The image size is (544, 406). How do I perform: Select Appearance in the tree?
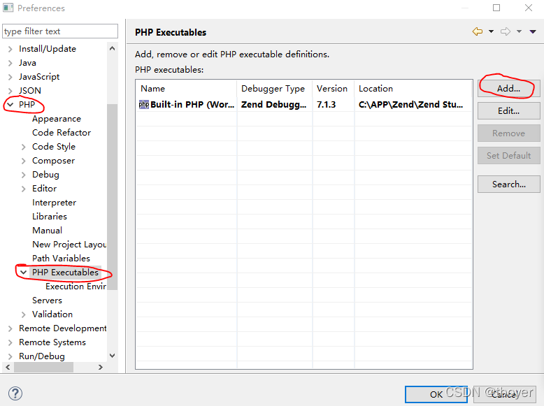[x=57, y=119]
